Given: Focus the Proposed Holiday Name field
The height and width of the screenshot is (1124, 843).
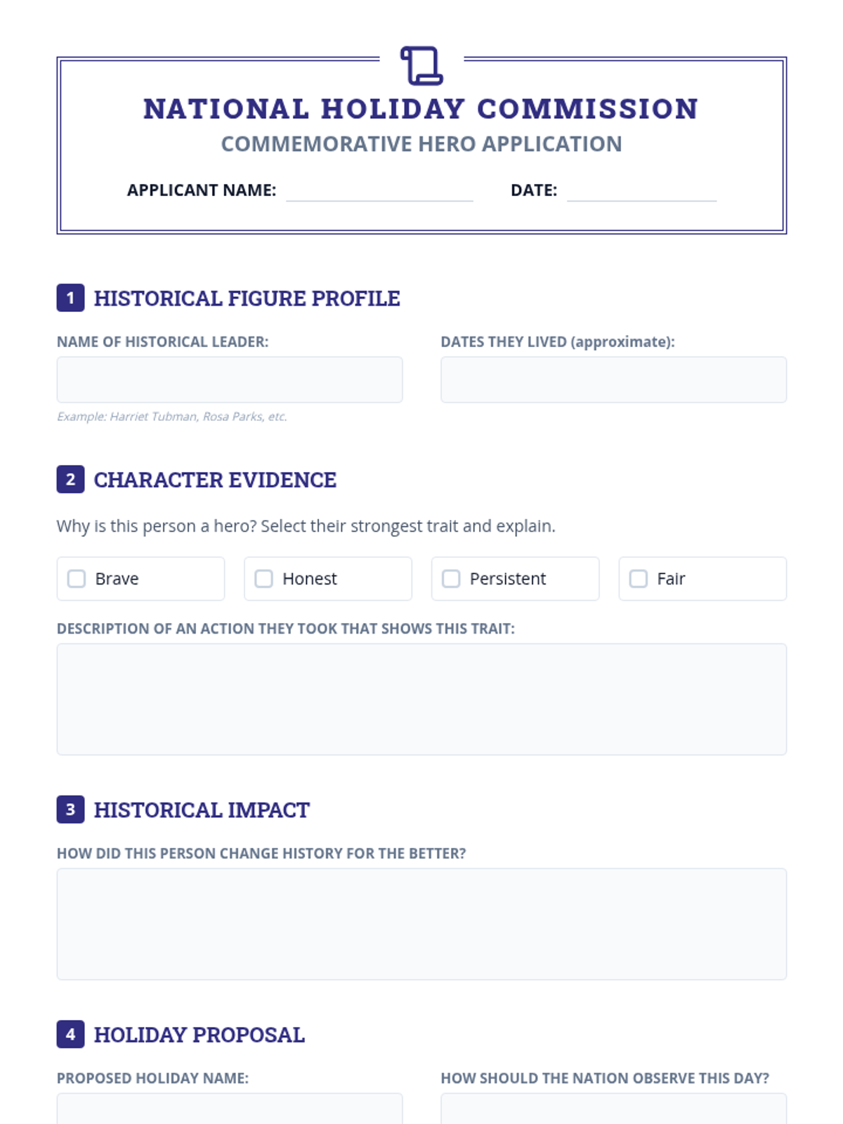Looking at the screenshot, I should pos(230,1110).
